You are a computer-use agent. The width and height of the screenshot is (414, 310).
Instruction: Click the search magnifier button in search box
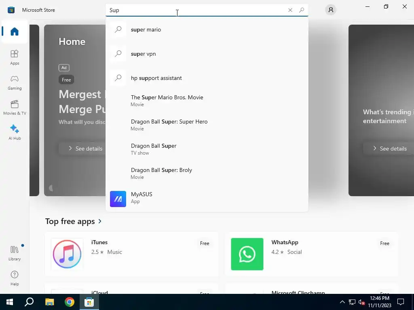pos(302,10)
